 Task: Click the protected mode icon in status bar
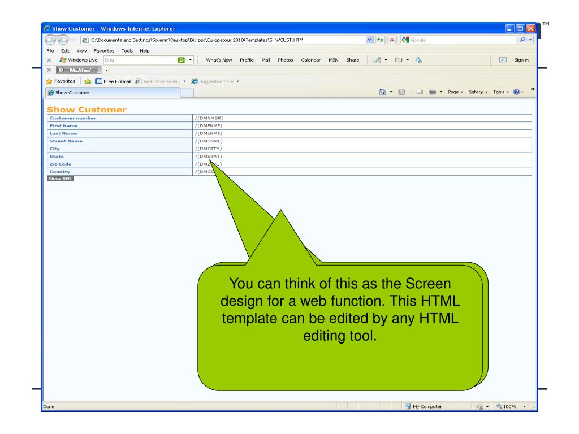pos(479,407)
